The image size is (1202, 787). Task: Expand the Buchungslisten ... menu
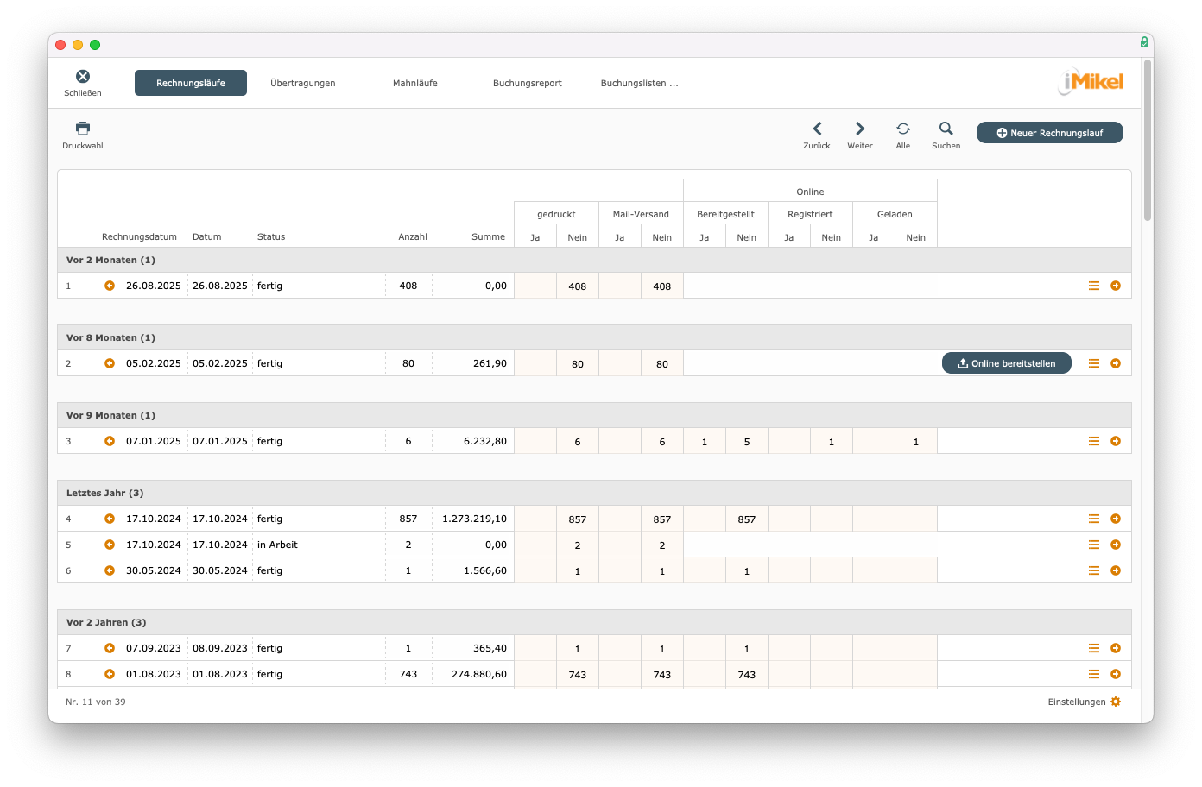point(640,83)
